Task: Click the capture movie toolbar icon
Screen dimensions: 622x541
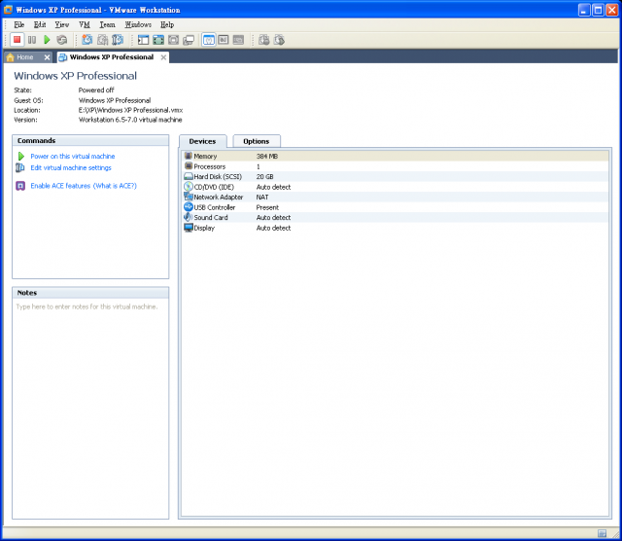Action: pos(263,40)
